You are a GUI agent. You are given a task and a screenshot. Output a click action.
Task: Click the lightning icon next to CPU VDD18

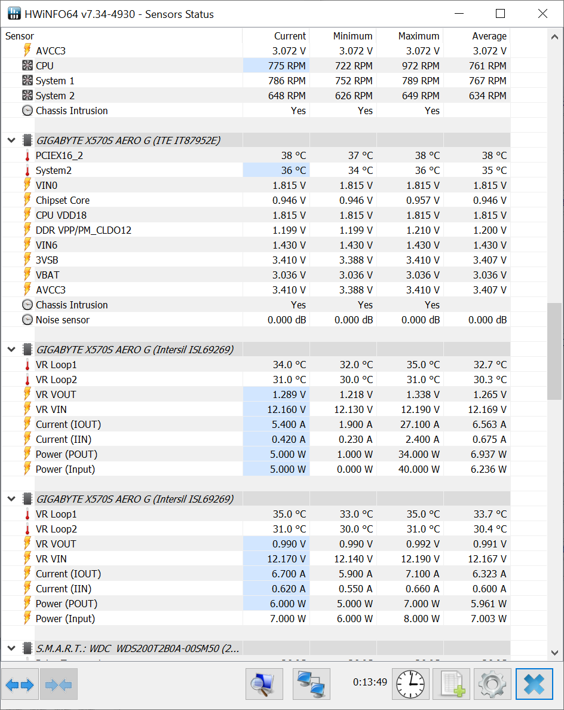27,215
